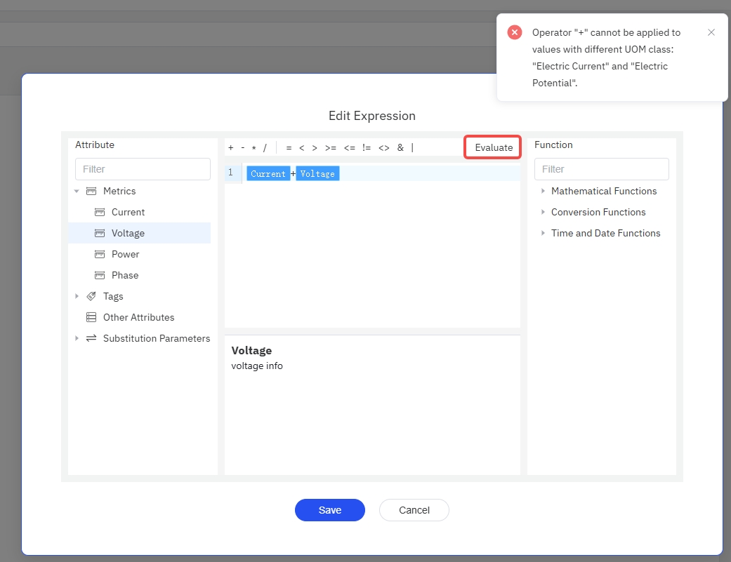Click the Tags label icon
The height and width of the screenshot is (562, 731).
pos(91,296)
